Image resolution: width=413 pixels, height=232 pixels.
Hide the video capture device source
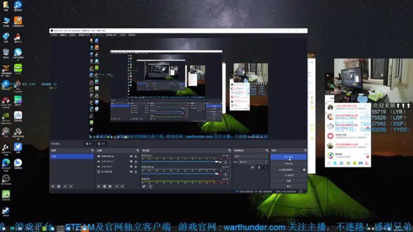tap(131, 156)
